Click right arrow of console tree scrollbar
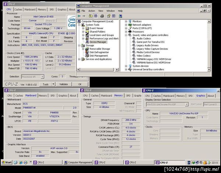221x173 pixels. pyautogui.click(x=117, y=70)
